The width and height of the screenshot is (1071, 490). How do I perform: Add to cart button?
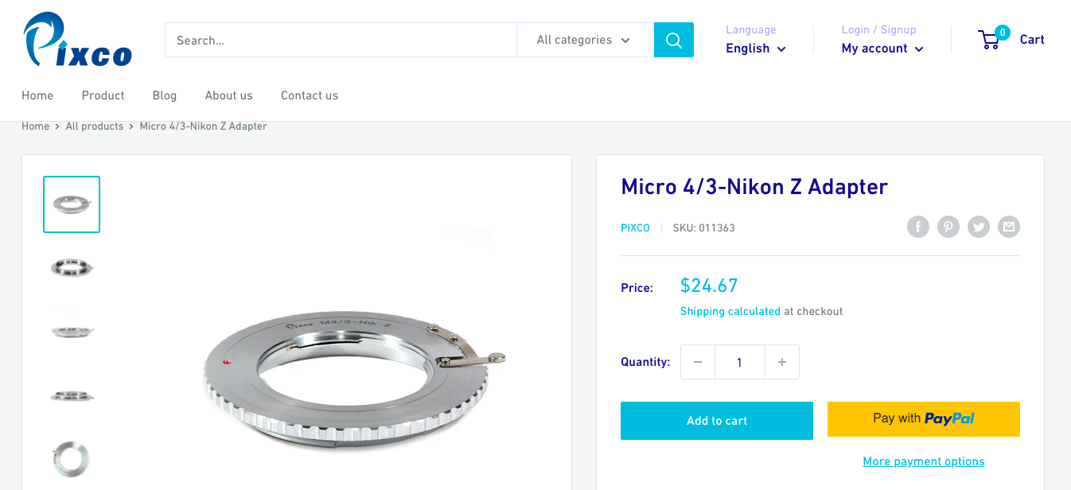[717, 421]
